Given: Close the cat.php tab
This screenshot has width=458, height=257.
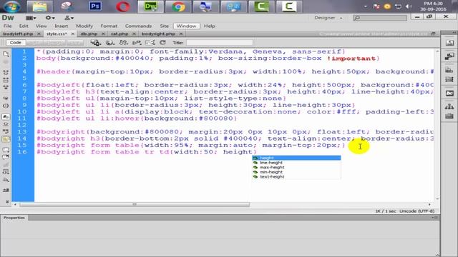Looking at the screenshot, I should 134,34.
